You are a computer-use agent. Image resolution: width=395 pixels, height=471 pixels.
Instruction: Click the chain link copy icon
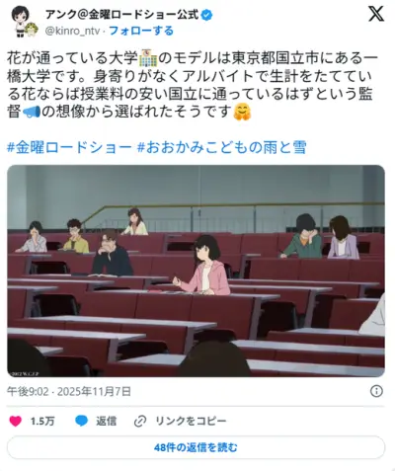click(140, 421)
